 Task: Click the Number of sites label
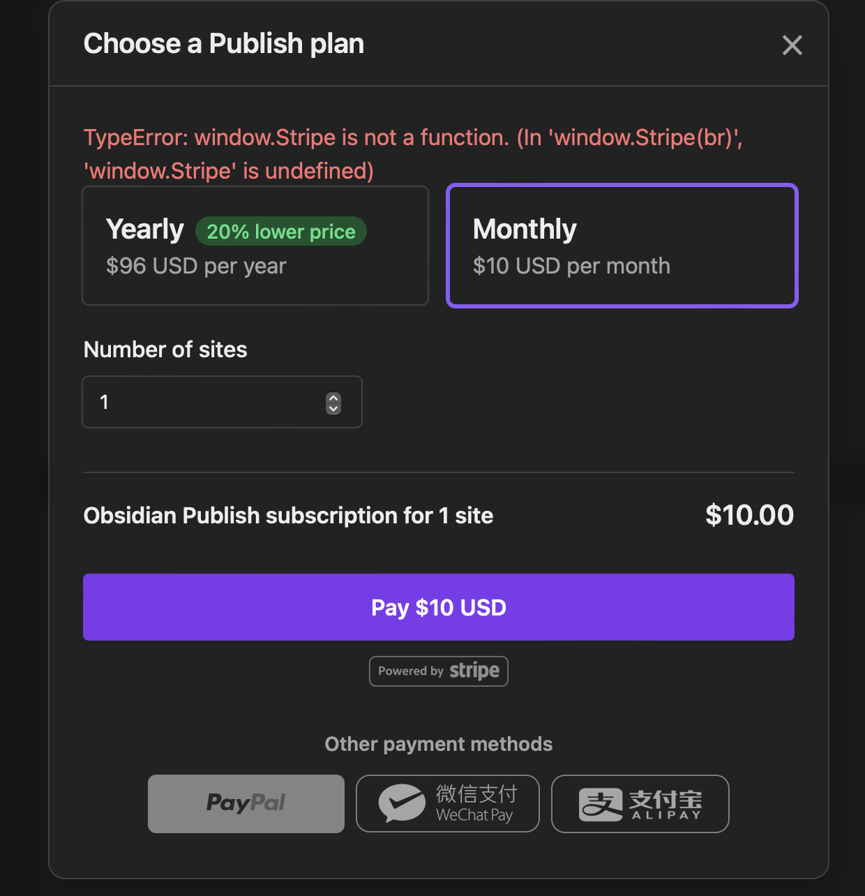coord(165,350)
